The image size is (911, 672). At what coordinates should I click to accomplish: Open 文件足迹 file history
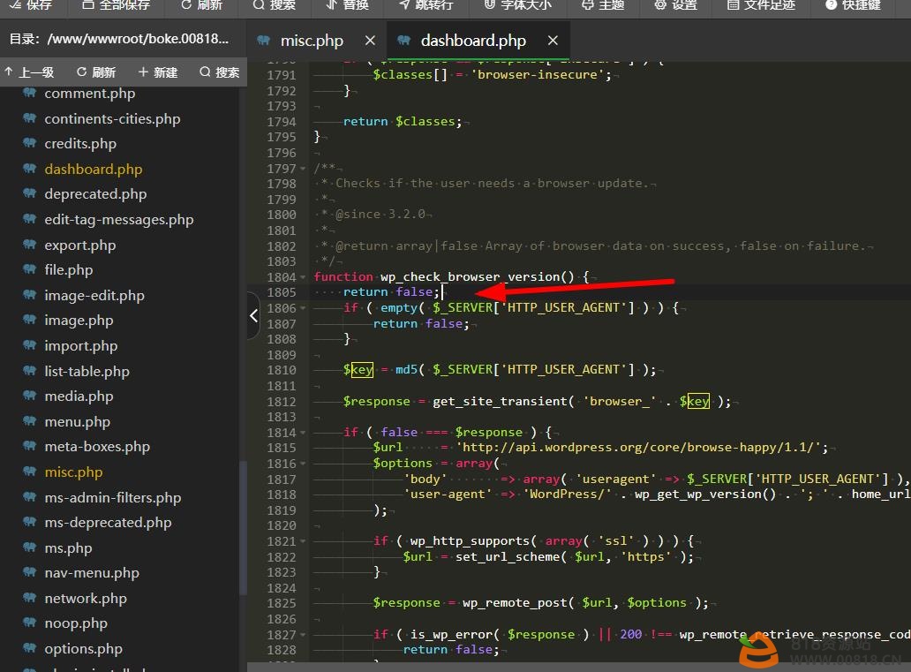coord(761,5)
